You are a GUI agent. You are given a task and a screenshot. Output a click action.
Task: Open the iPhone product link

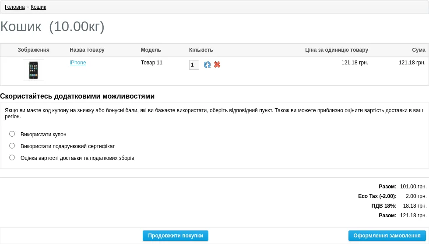click(x=78, y=63)
